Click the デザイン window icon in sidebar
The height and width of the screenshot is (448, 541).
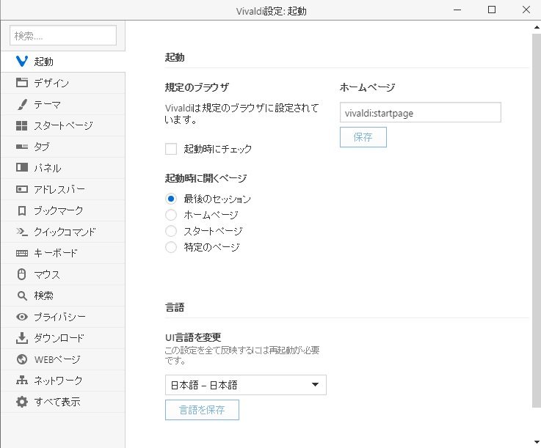click(x=22, y=82)
